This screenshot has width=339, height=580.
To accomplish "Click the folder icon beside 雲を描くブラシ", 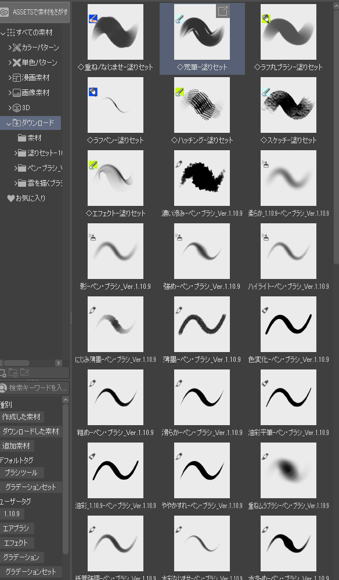I will coord(22,183).
